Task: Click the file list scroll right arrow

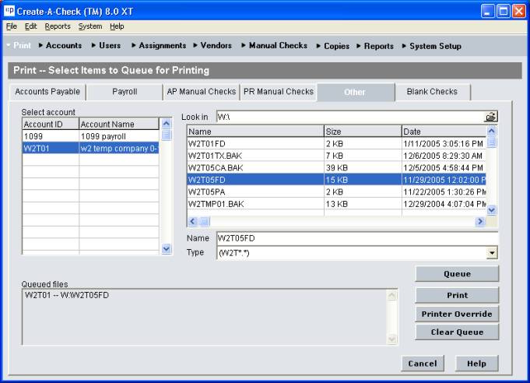Action: point(480,221)
